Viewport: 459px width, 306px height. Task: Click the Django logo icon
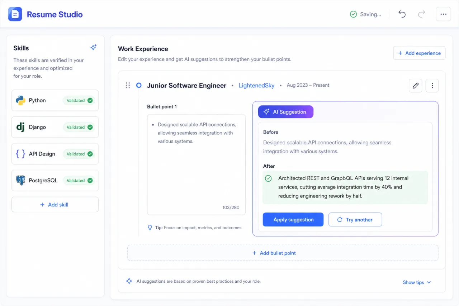pyautogui.click(x=20, y=127)
